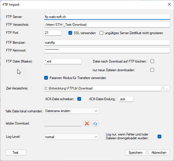This screenshot has width=174, height=161.
Task: Expand the Log-Level dropdown
Action: pyautogui.click(x=71, y=137)
